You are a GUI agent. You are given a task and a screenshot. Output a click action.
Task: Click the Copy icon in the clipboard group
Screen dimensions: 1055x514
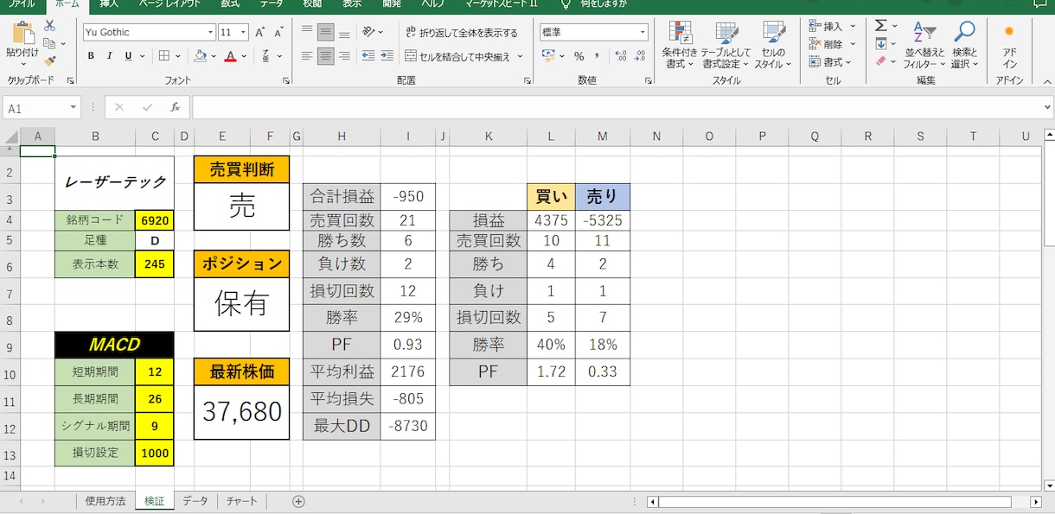point(50,43)
